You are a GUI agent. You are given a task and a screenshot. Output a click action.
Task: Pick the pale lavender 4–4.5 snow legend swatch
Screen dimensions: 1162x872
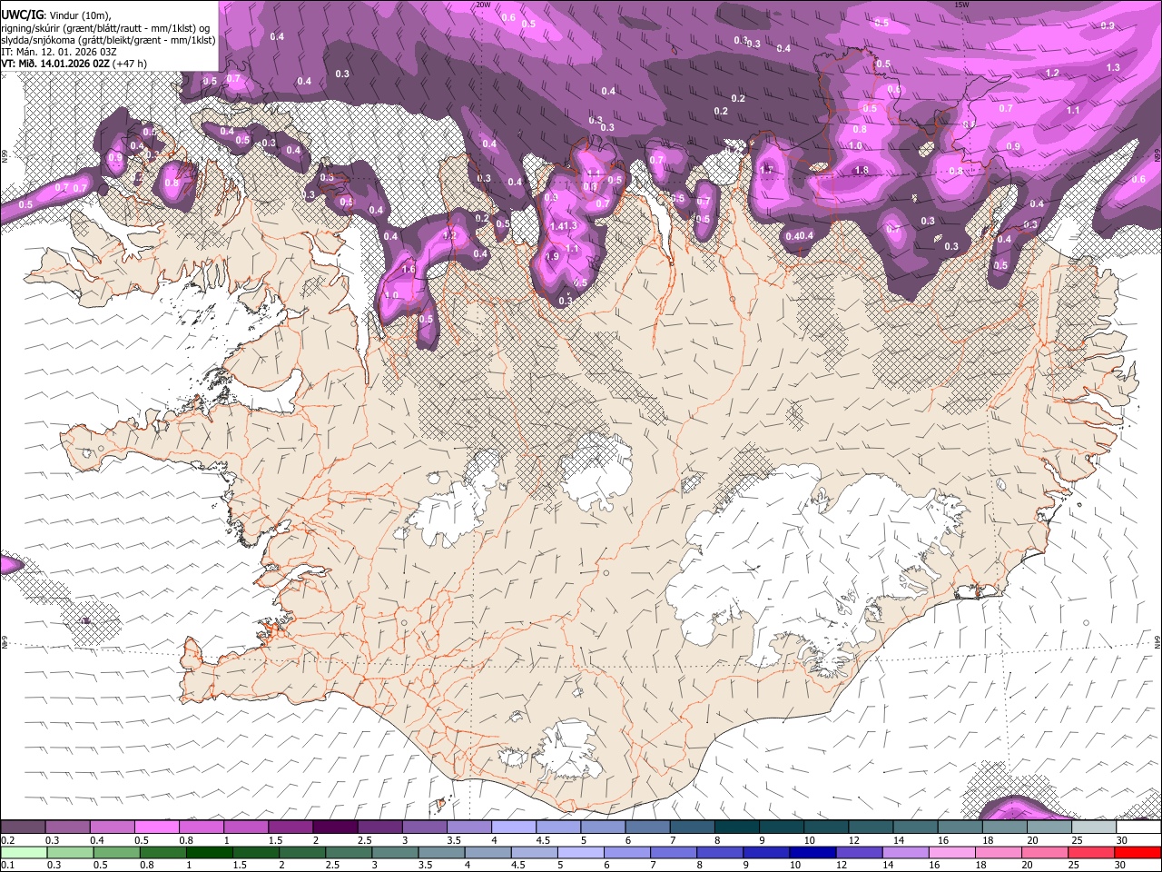(514, 827)
